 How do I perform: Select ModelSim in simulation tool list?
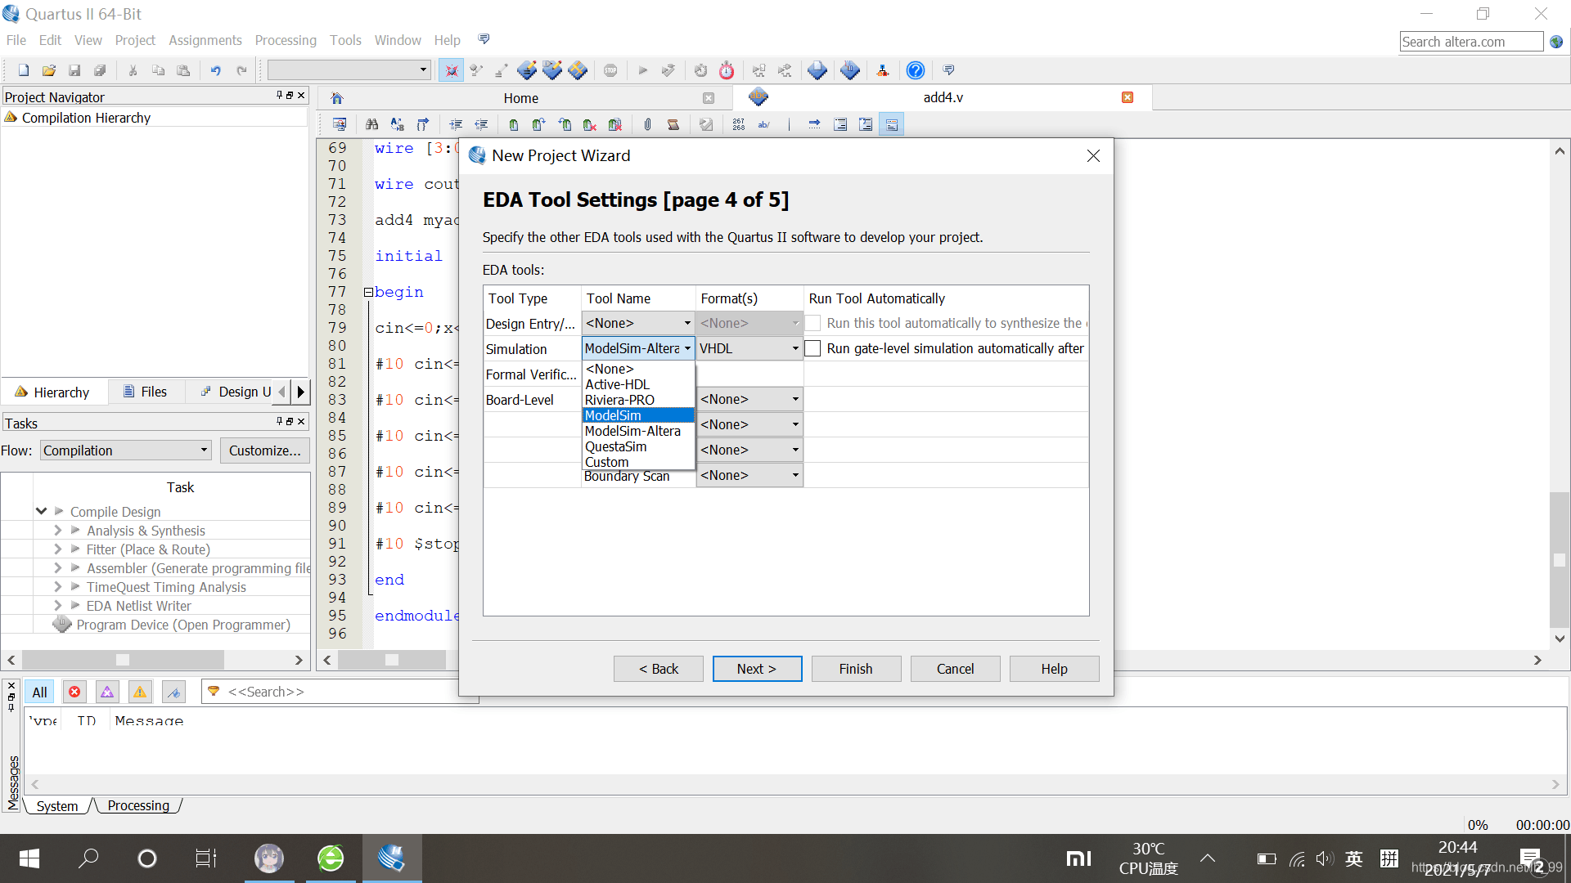[x=614, y=415]
